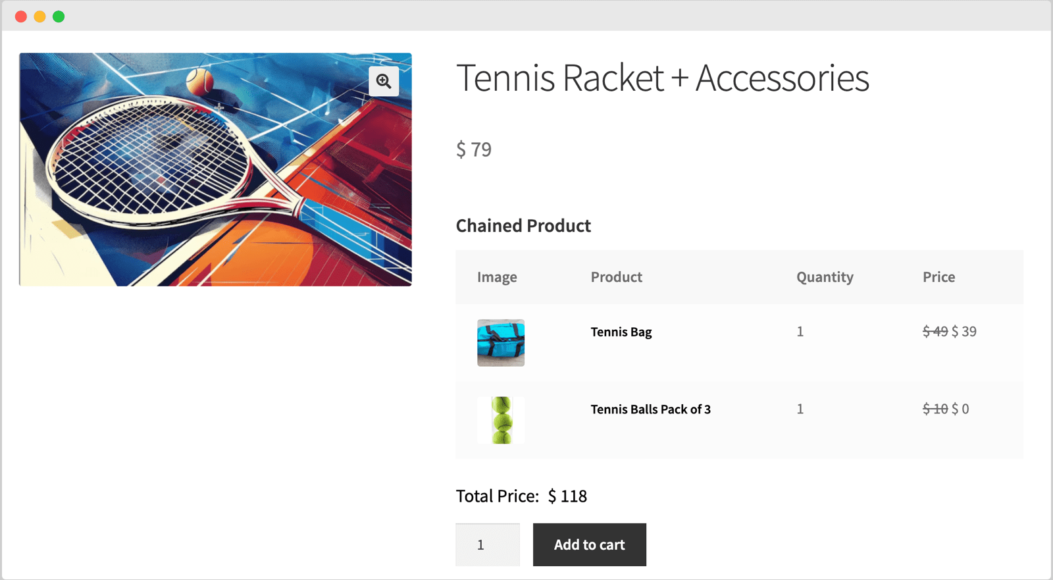
Task: Select the Tennis Balls Pack of 3 link
Action: pyautogui.click(x=650, y=409)
